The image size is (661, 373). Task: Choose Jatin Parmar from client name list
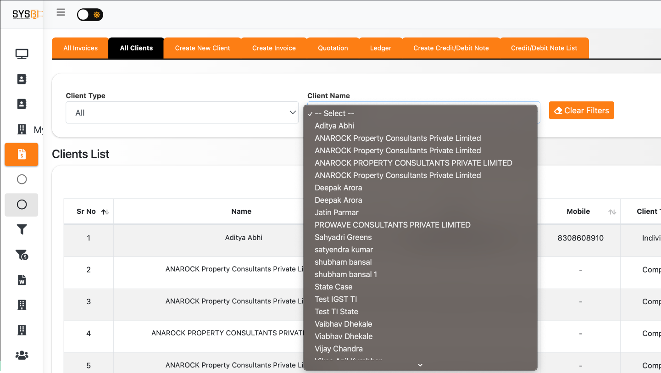click(x=337, y=212)
